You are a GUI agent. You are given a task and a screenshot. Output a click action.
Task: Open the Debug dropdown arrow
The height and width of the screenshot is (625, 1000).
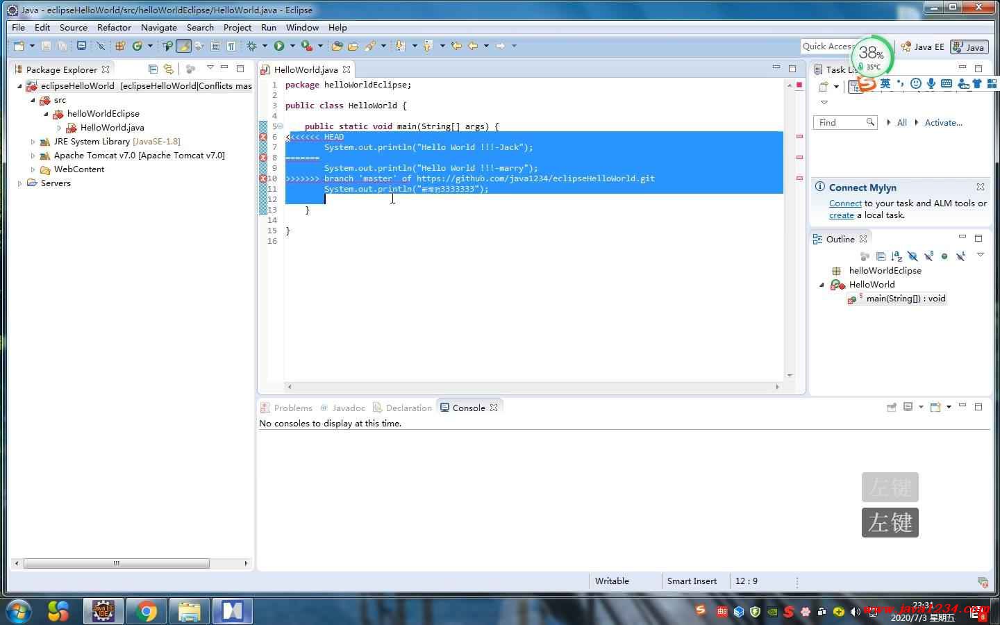pyautogui.click(x=265, y=46)
